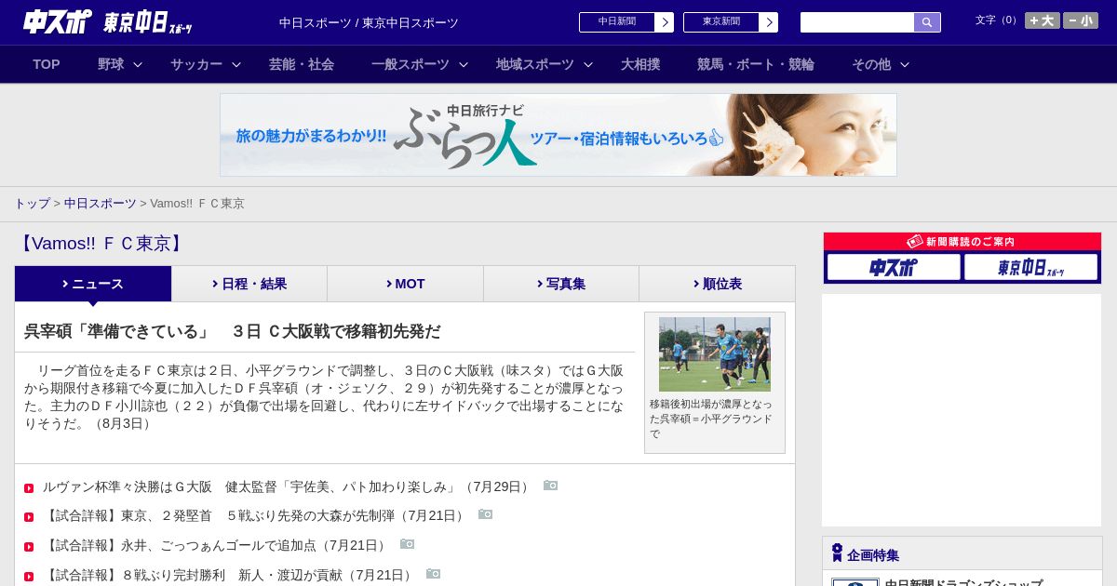
Task: Open 野球 navigation menu
Action: click(x=111, y=64)
